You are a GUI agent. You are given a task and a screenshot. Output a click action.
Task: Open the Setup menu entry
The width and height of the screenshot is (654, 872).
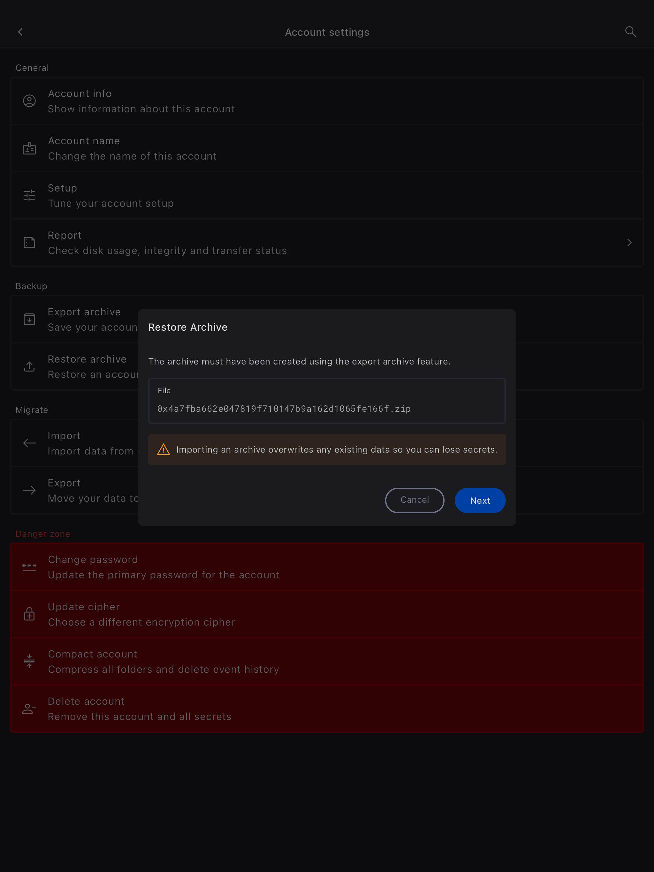tap(327, 196)
